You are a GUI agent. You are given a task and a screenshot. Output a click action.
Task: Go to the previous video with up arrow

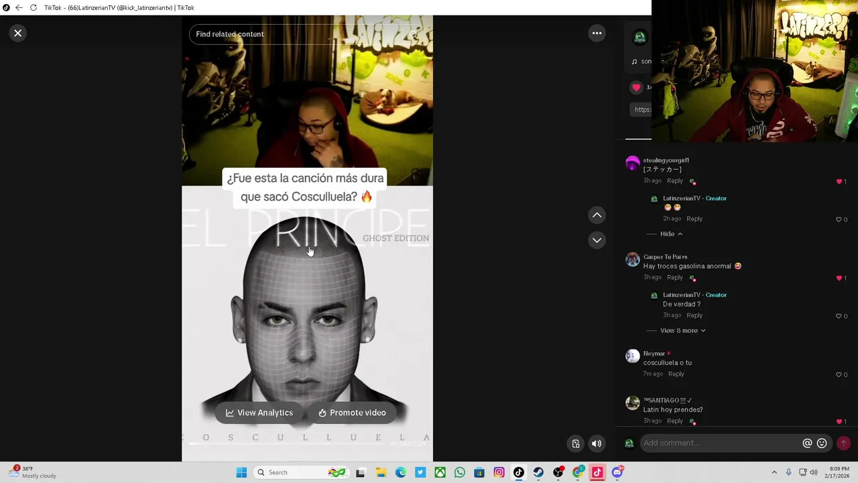tap(597, 215)
